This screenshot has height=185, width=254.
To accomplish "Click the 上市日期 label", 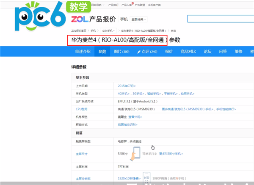I will (82, 86).
